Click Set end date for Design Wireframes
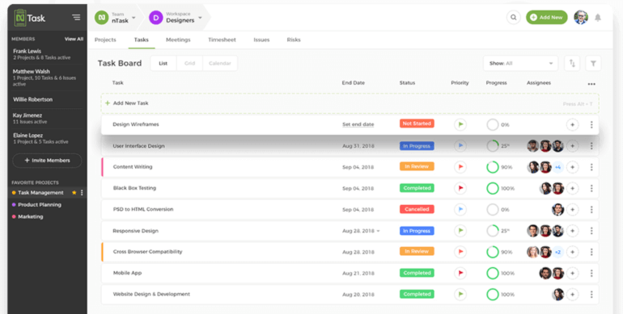The height and width of the screenshot is (314, 623). pyautogui.click(x=358, y=124)
